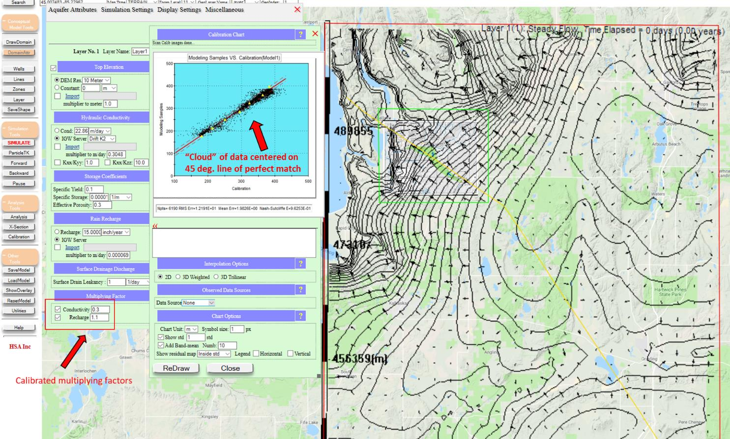Screen dimensions: 730x439
Task: Open the Wells tool
Action: 19,69
